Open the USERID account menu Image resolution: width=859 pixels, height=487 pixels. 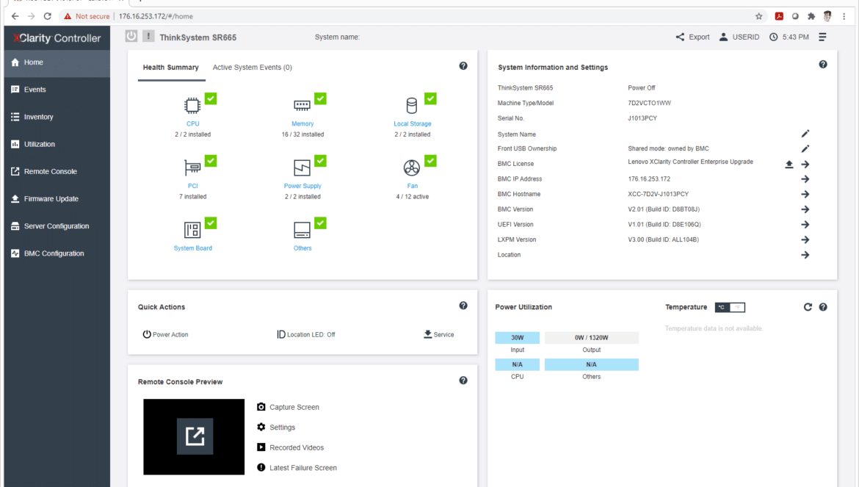click(739, 37)
